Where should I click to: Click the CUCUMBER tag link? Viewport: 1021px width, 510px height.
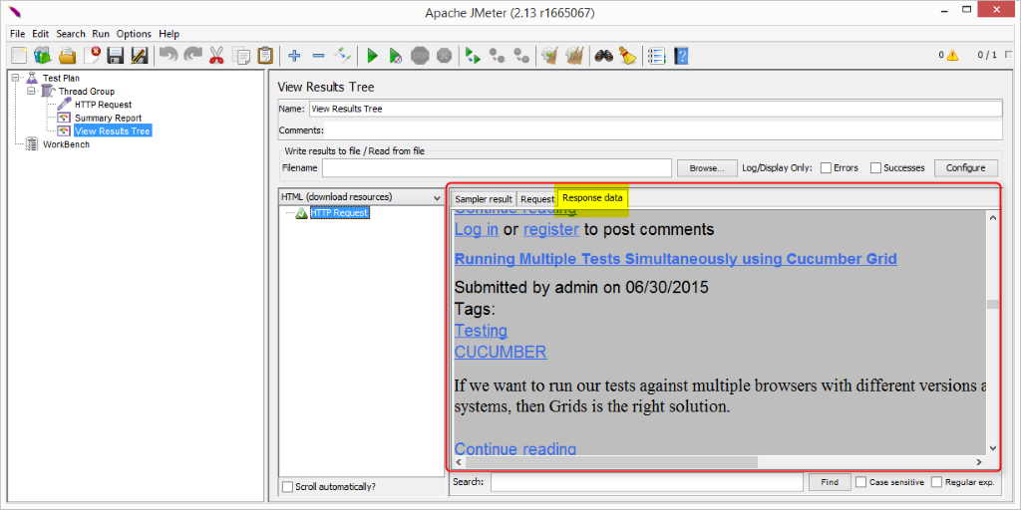click(501, 352)
